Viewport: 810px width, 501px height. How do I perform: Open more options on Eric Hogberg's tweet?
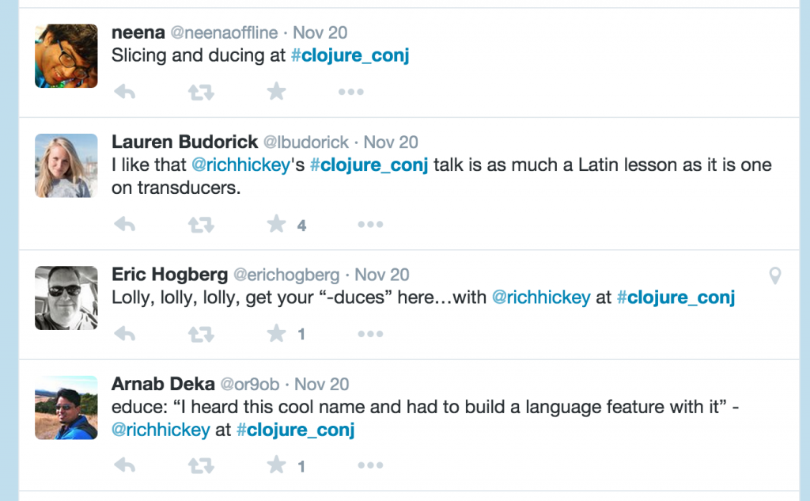pyautogui.click(x=370, y=334)
